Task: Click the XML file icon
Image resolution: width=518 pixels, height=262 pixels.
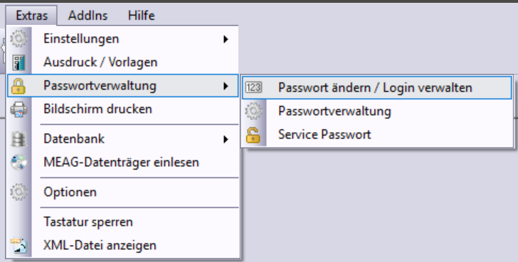Action: coord(18,246)
